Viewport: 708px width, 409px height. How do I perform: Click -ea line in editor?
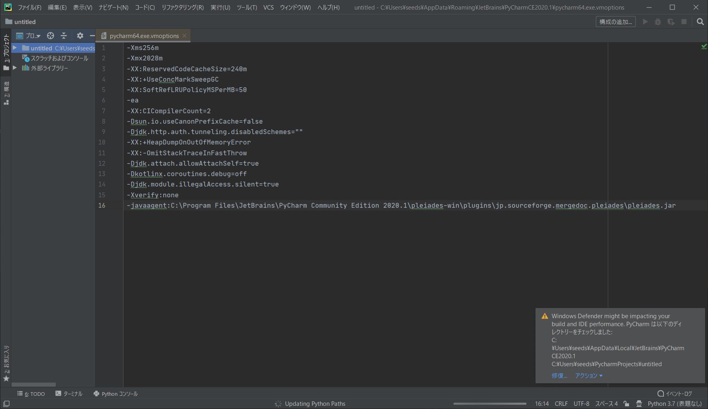(132, 100)
